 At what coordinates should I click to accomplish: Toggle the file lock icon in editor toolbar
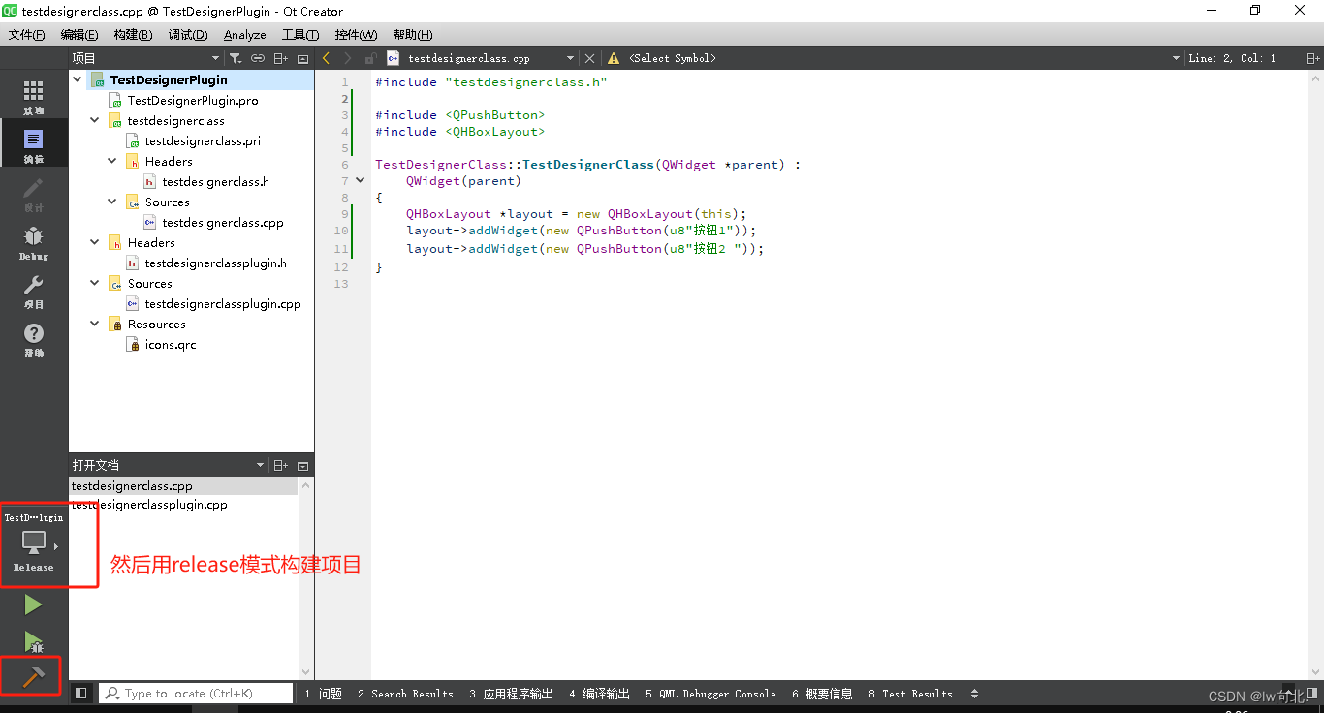point(369,58)
